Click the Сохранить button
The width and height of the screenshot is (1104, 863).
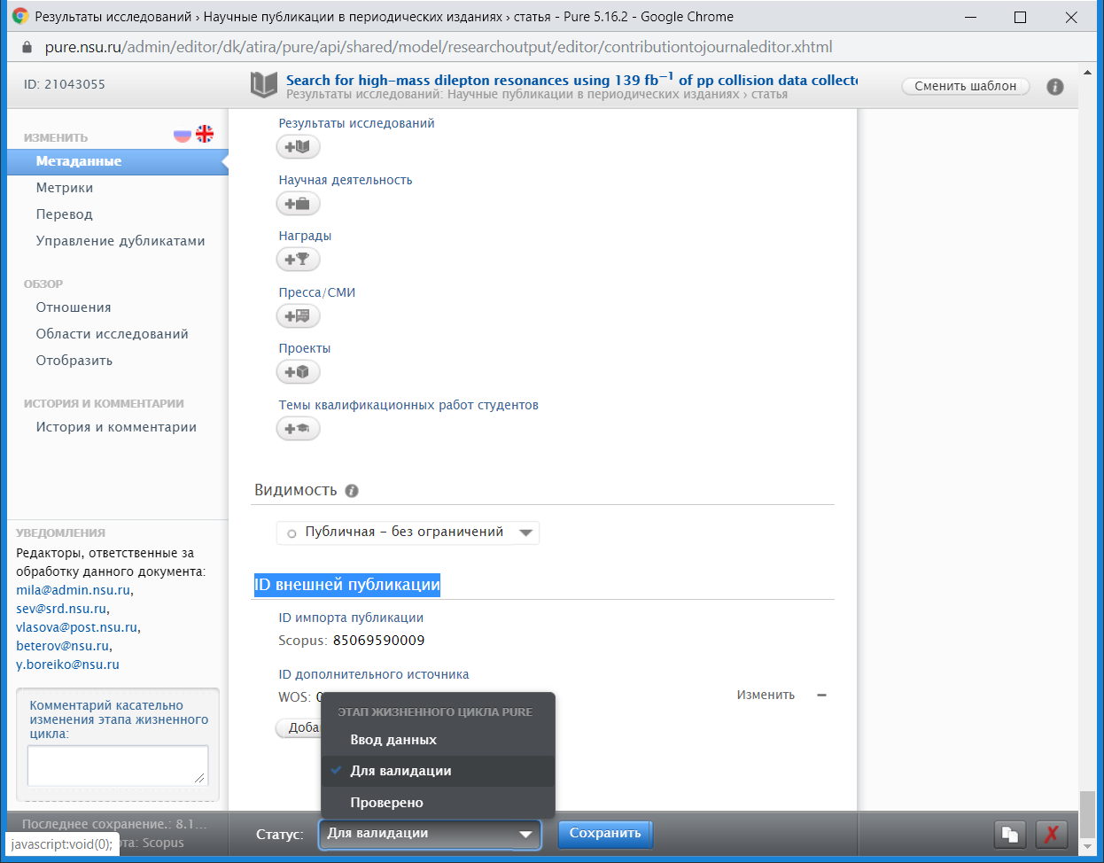pyautogui.click(x=605, y=834)
